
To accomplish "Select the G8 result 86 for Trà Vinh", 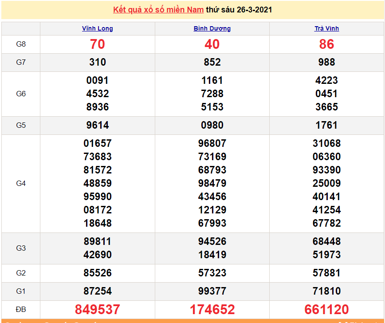I will pos(326,44).
